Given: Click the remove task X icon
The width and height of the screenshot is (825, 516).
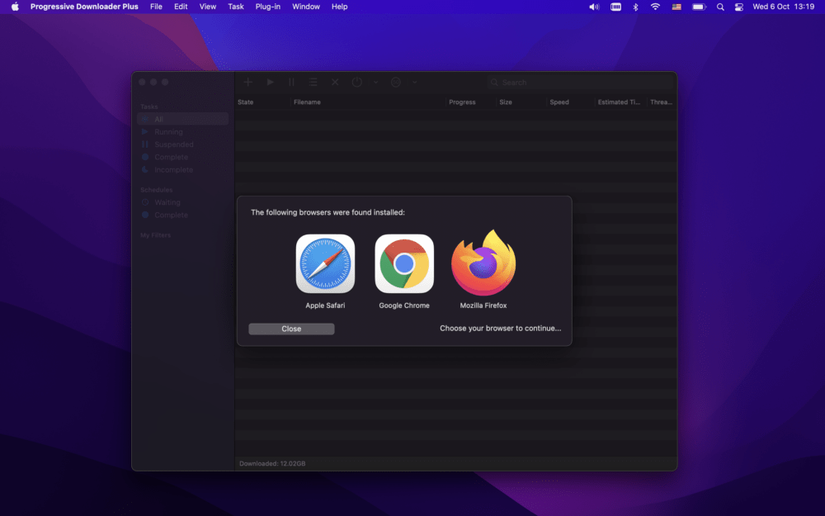Looking at the screenshot, I should (x=335, y=82).
